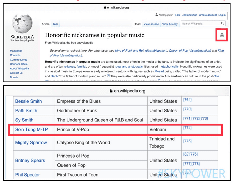The width and height of the screenshot is (234, 186).
Task: Click the Wikipedia globe logo
Action: click(x=22, y=24)
